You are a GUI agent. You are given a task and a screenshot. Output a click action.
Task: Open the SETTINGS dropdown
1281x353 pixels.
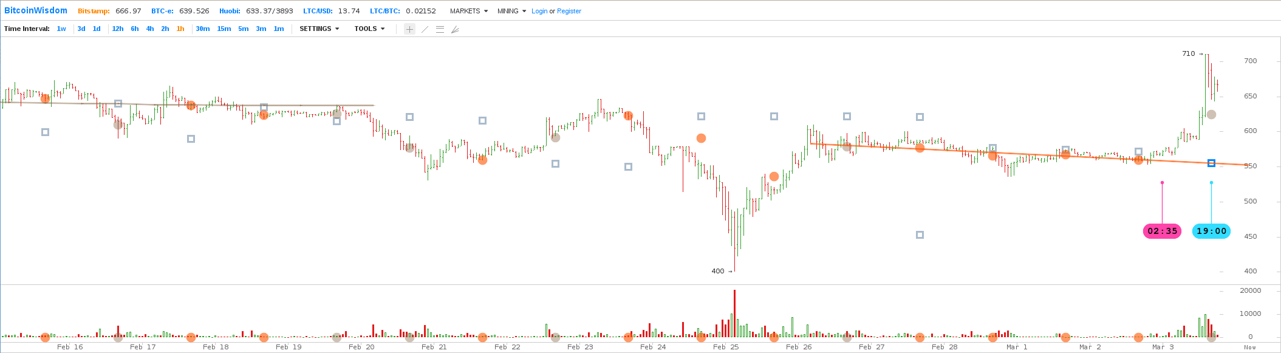click(319, 29)
